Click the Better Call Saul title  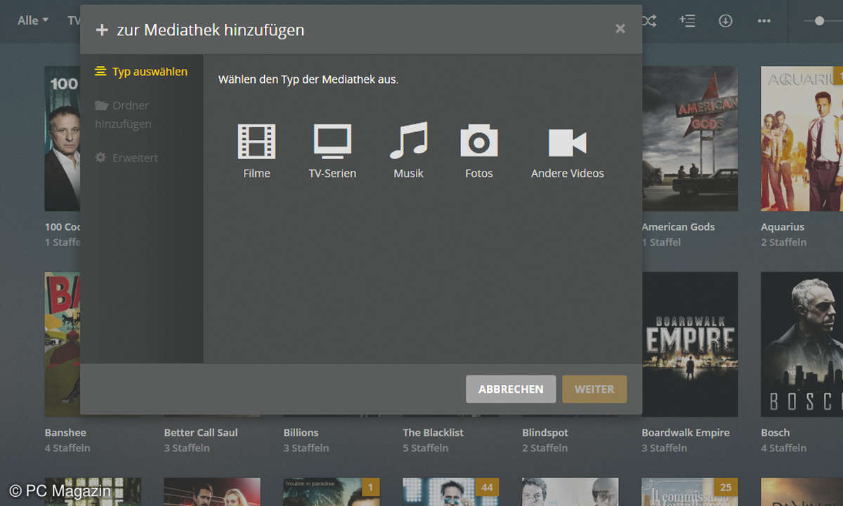pyautogui.click(x=201, y=433)
